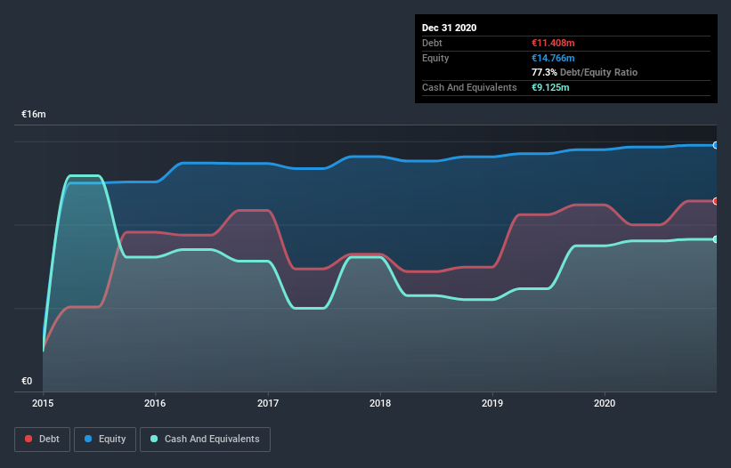Select the 2019 x-axis label
Screen dimensions: 731x468
pyautogui.click(x=492, y=403)
